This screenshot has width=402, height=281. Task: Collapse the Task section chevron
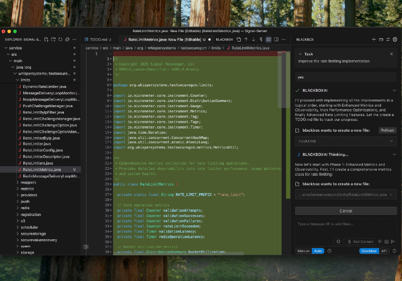[299, 54]
